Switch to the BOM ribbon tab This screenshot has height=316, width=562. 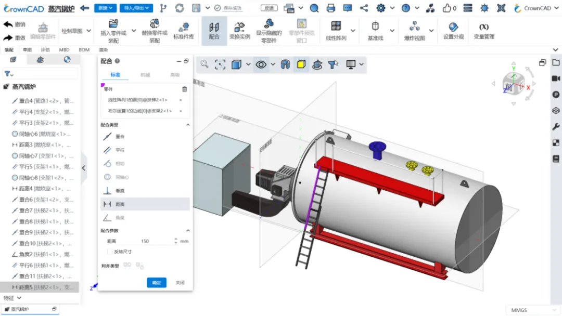click(84, 50)
